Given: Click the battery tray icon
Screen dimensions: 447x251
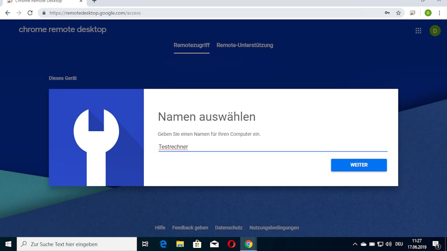Looking at the screenshot, I should (x=372, y=244).
